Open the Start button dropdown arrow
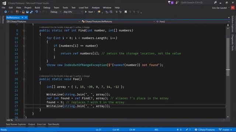 point(94,12)
